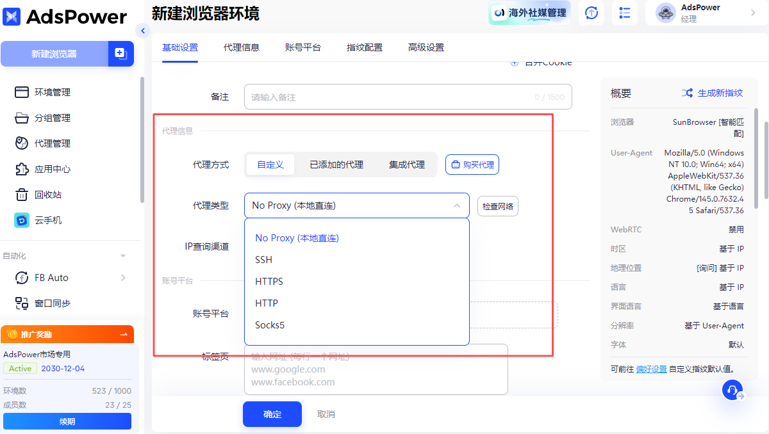Click the 备注 input field
The height and width of the screenshot is (434, 769).
click(408, 97)
